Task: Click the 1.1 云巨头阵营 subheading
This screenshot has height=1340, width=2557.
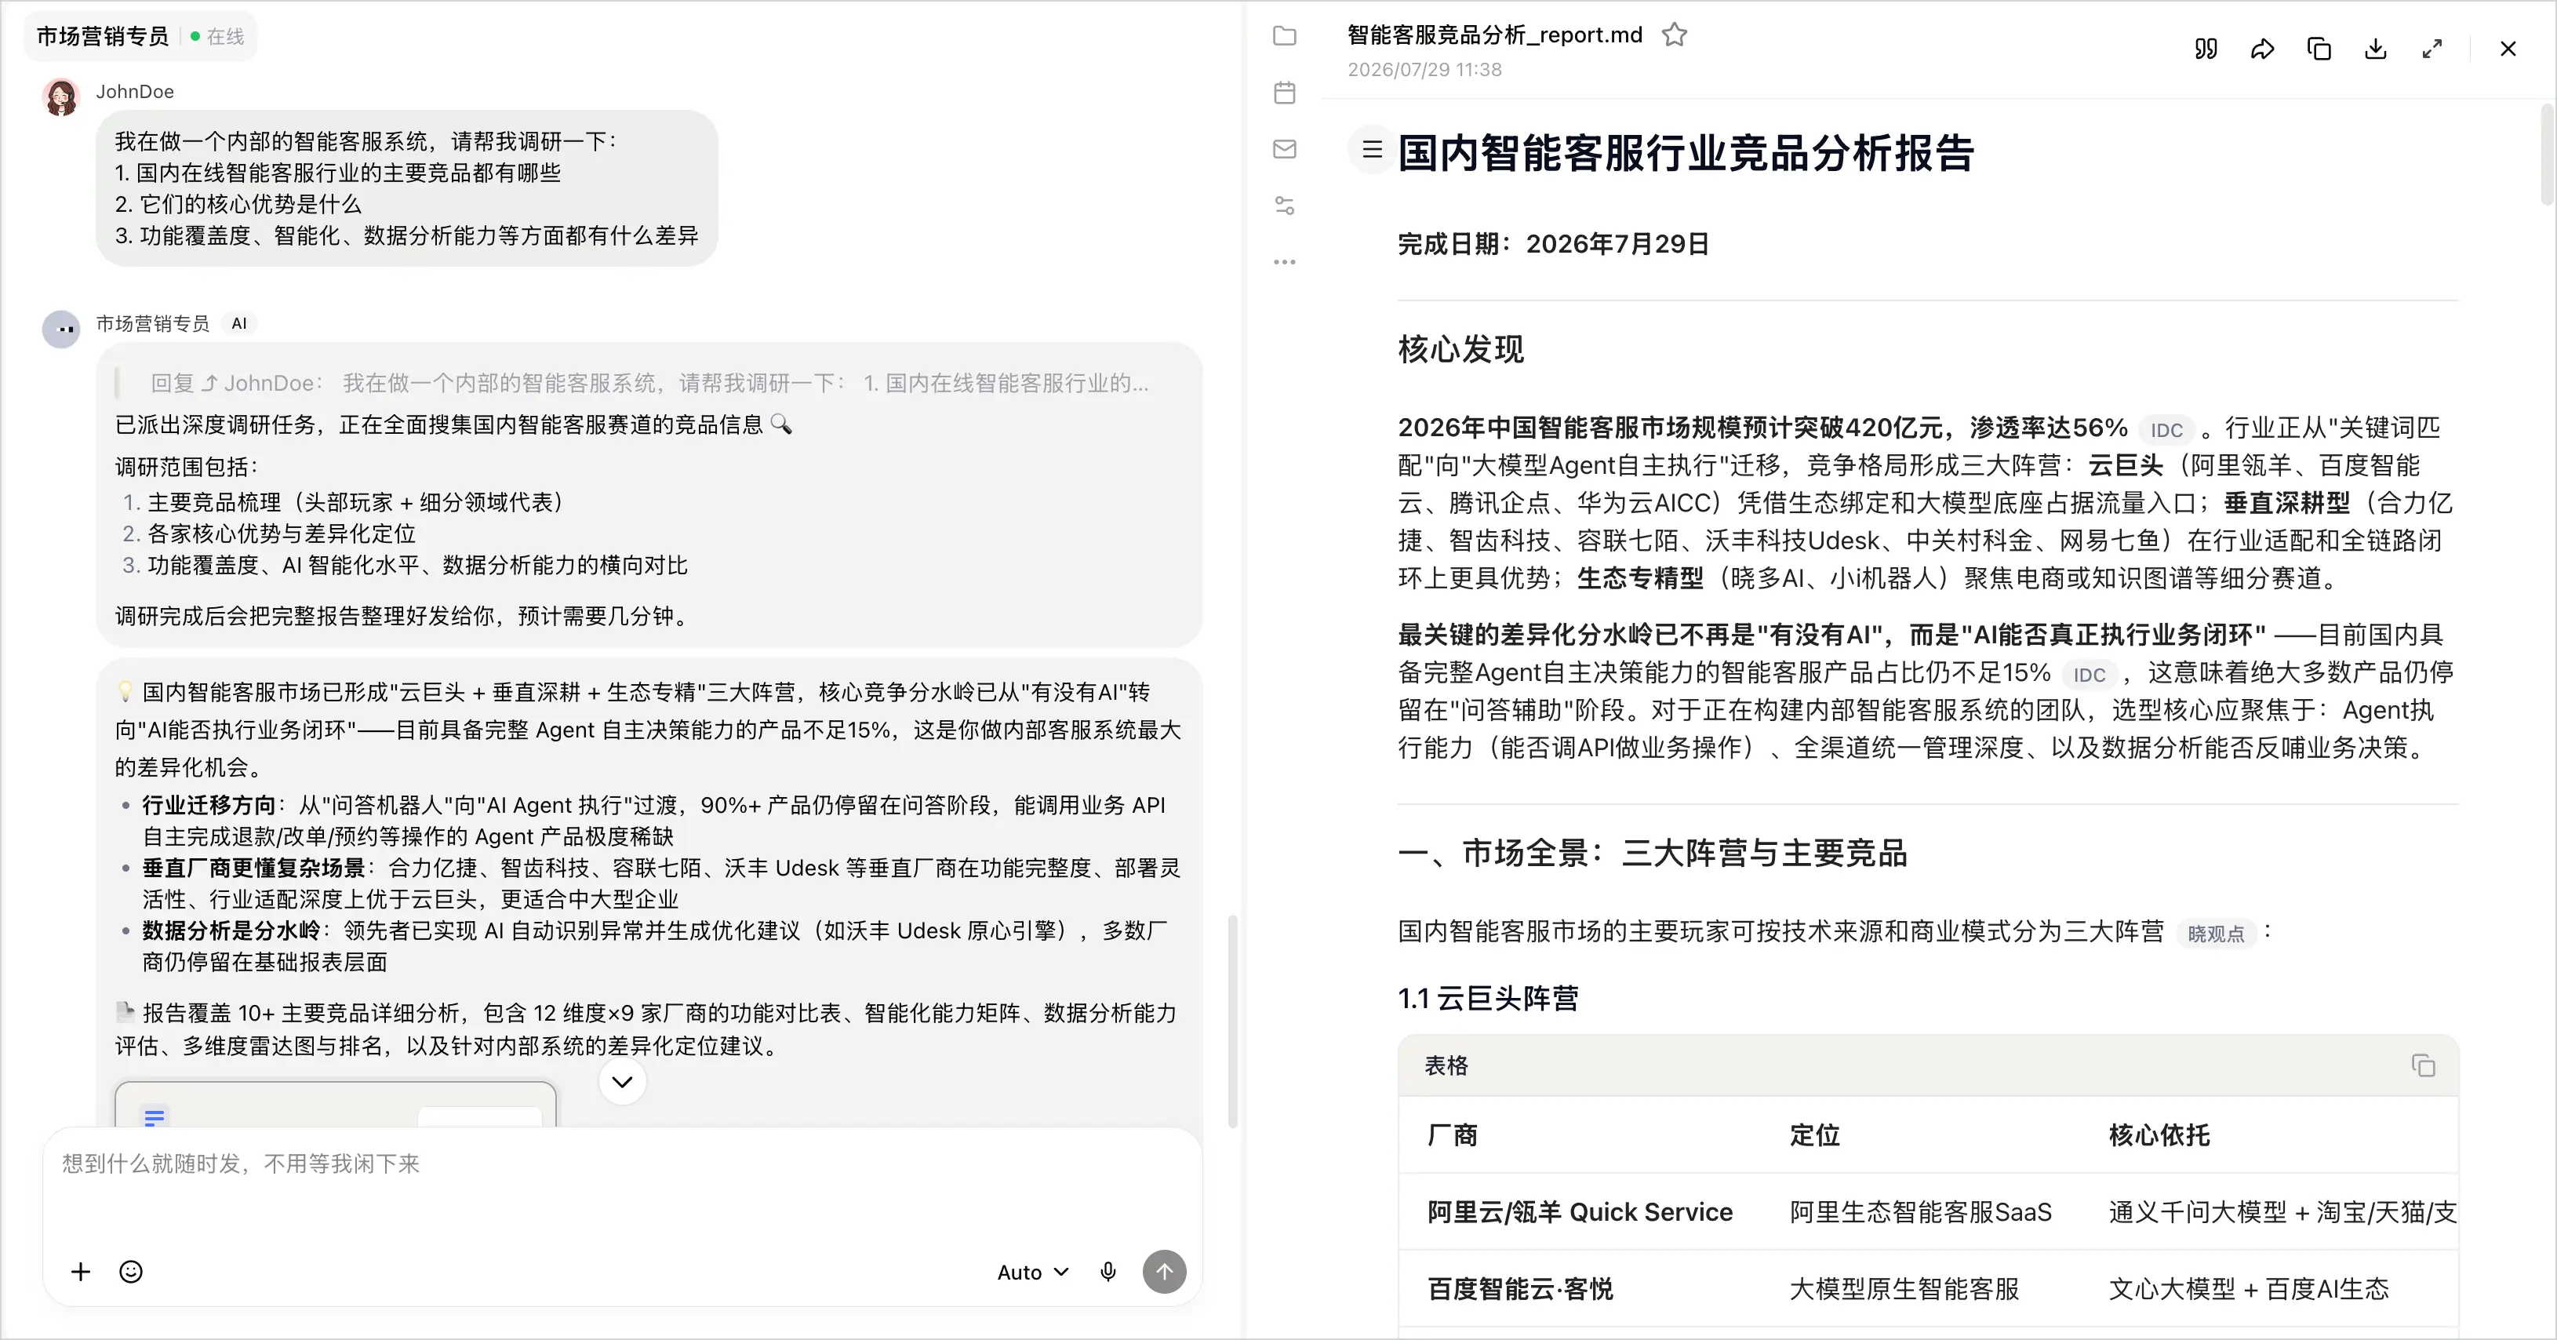Action: click(x=1488, y=999)
